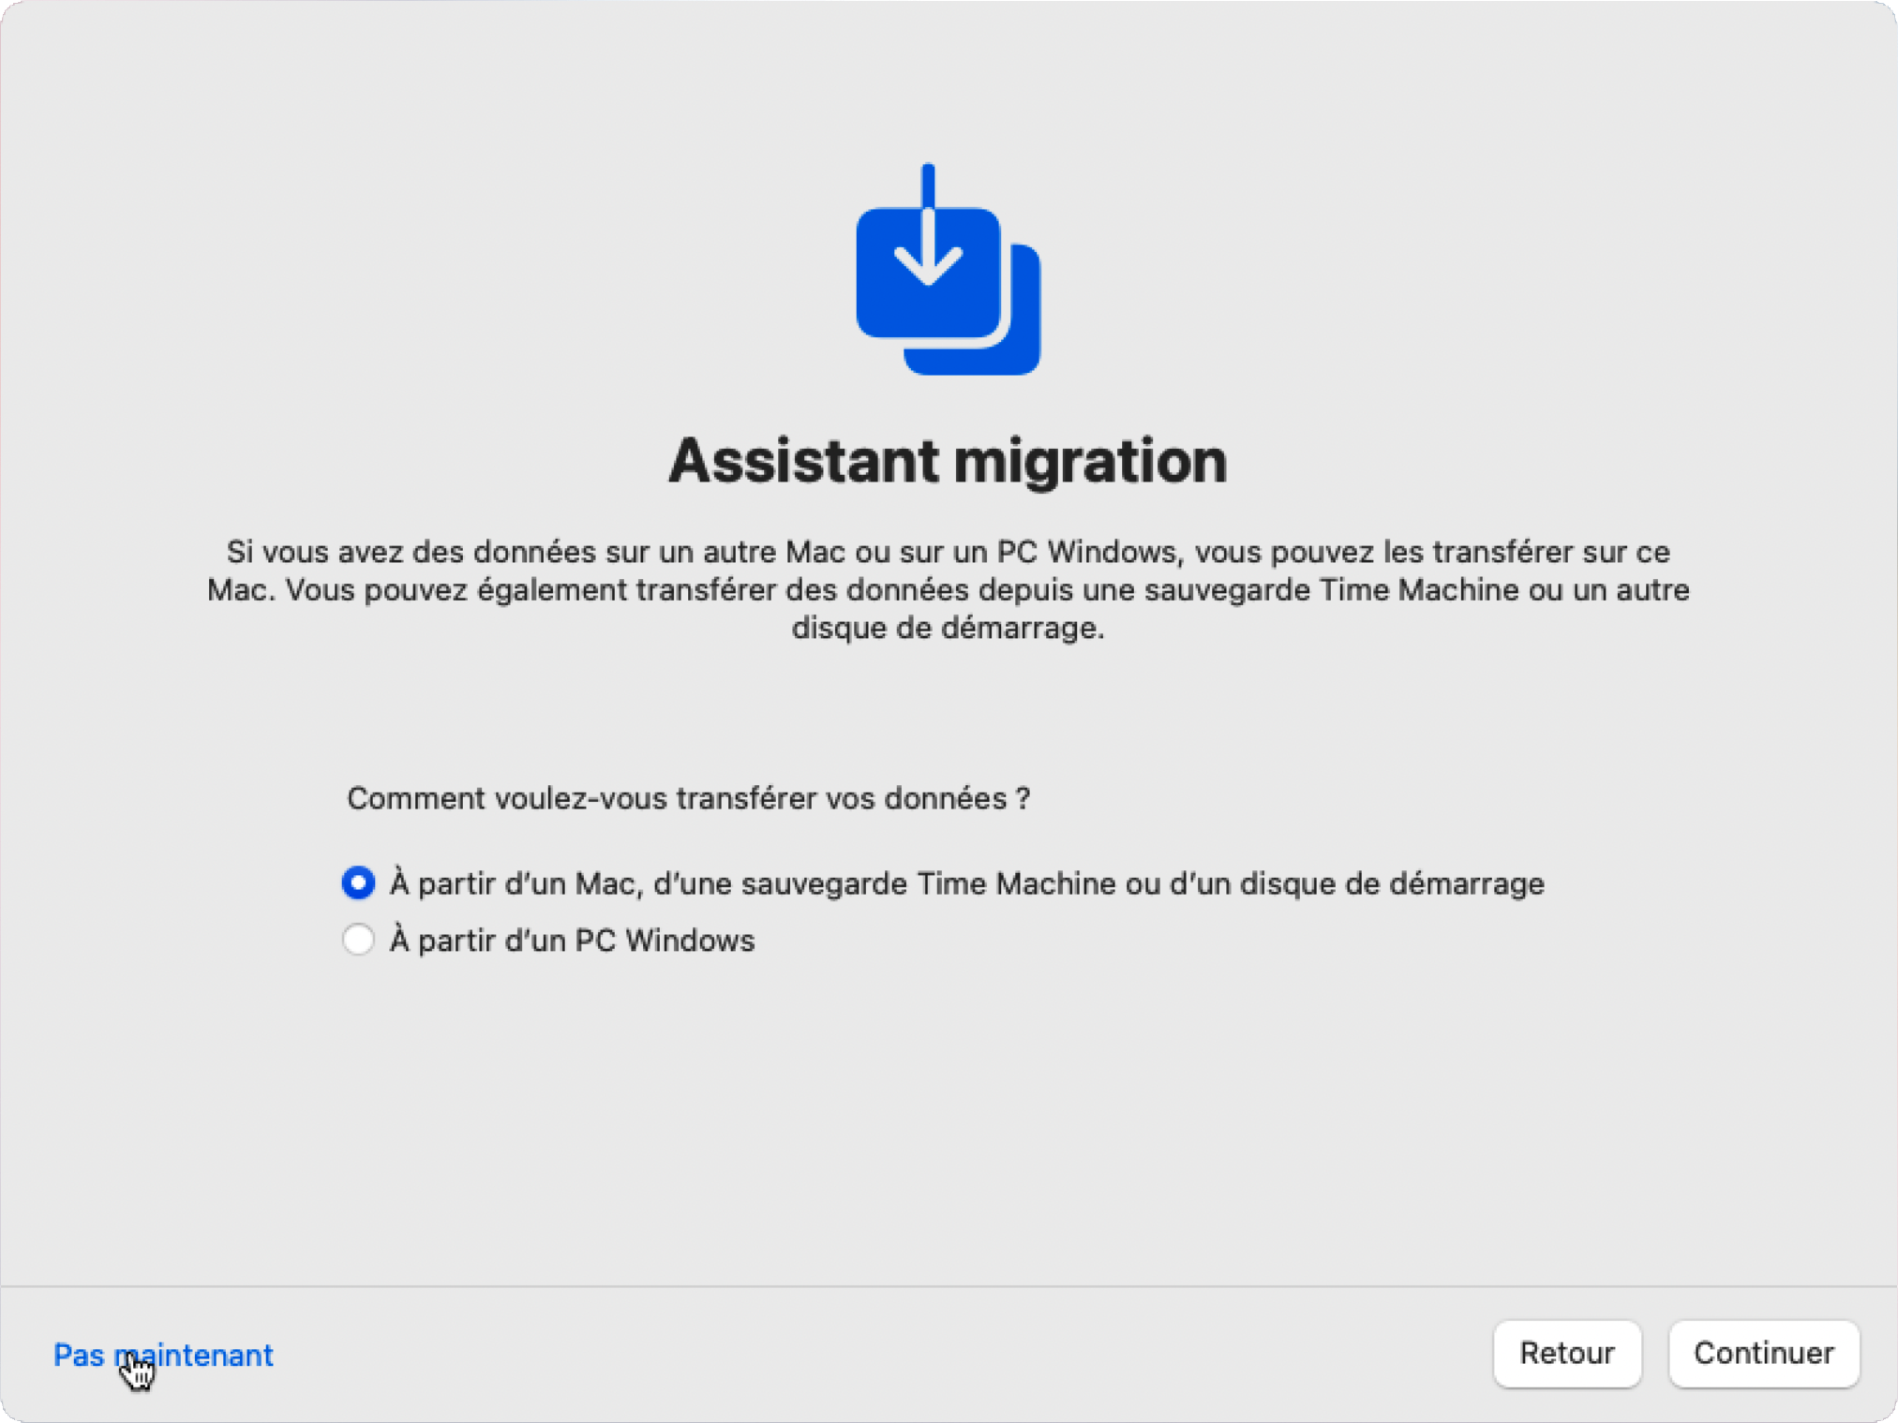The image size is (1898, 1423).
Task: Click 'Time Machine' in first radio option label
Action: coord(1016,883)
